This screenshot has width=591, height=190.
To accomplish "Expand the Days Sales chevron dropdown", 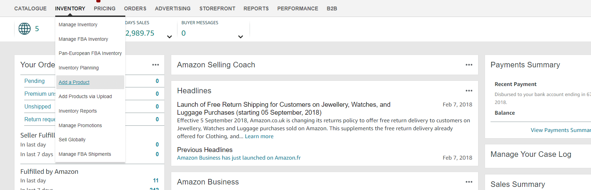I will [169, 37].
